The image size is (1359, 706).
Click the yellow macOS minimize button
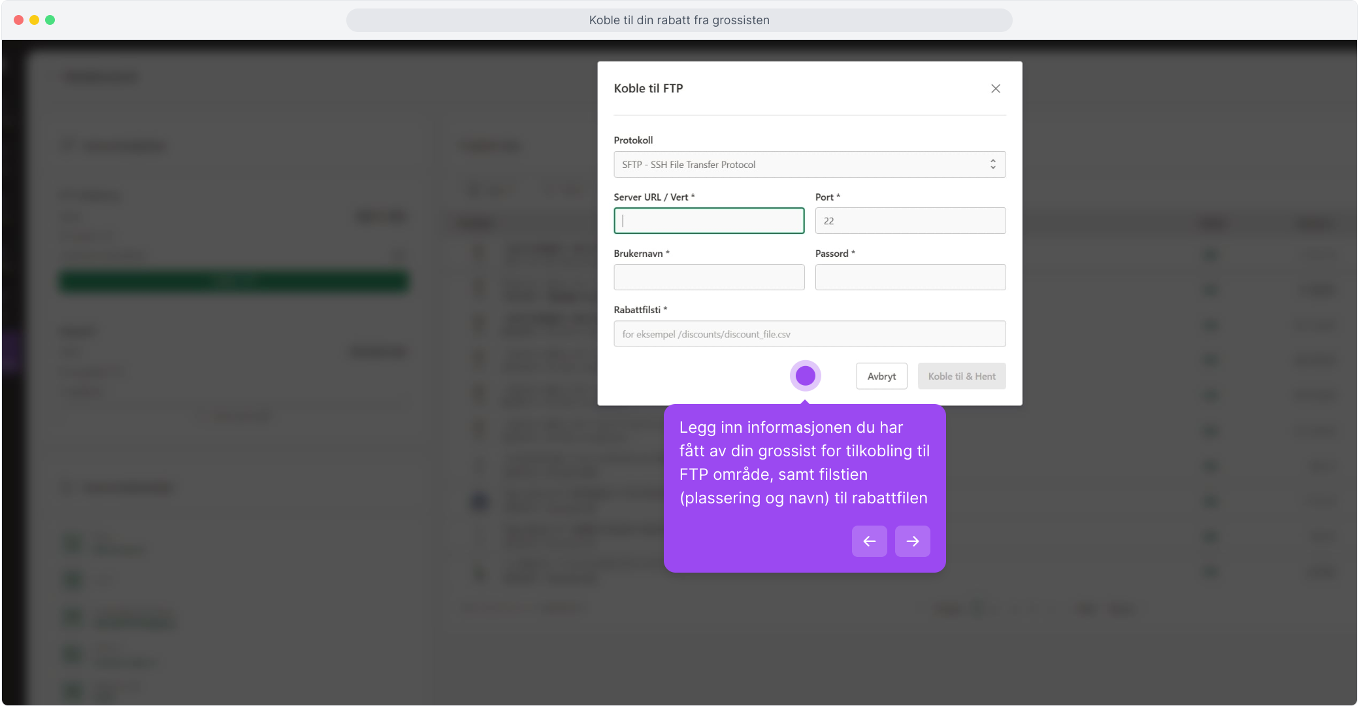[35, 20]
